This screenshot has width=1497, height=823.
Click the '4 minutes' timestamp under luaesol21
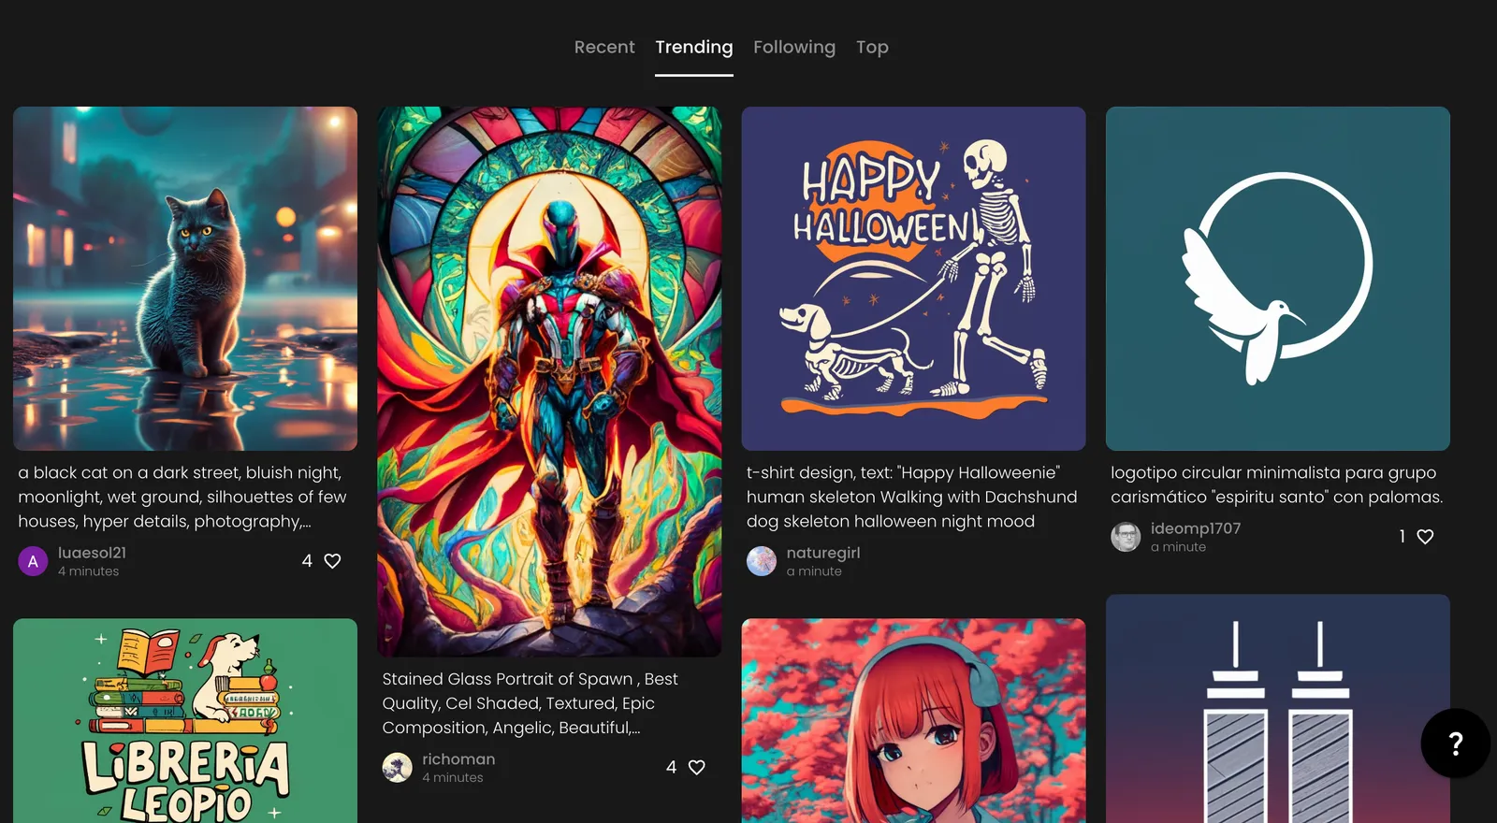88,571
